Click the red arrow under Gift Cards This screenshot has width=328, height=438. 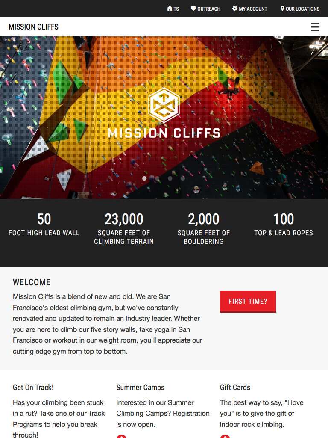(x=225, y=436)
